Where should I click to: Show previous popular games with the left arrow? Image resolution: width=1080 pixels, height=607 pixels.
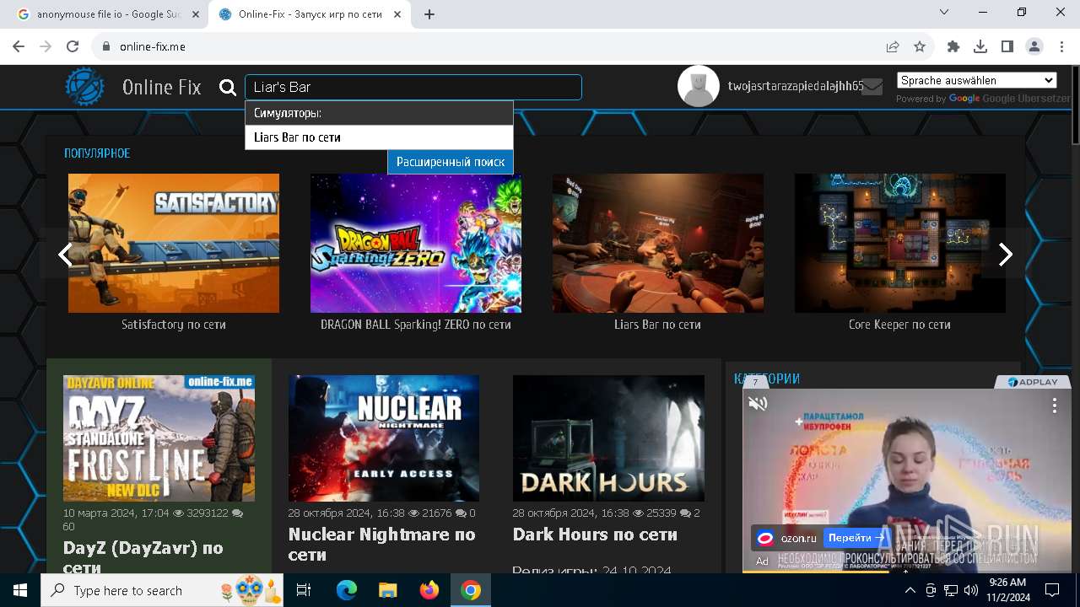pyautogui.click(x=65, y=254)
